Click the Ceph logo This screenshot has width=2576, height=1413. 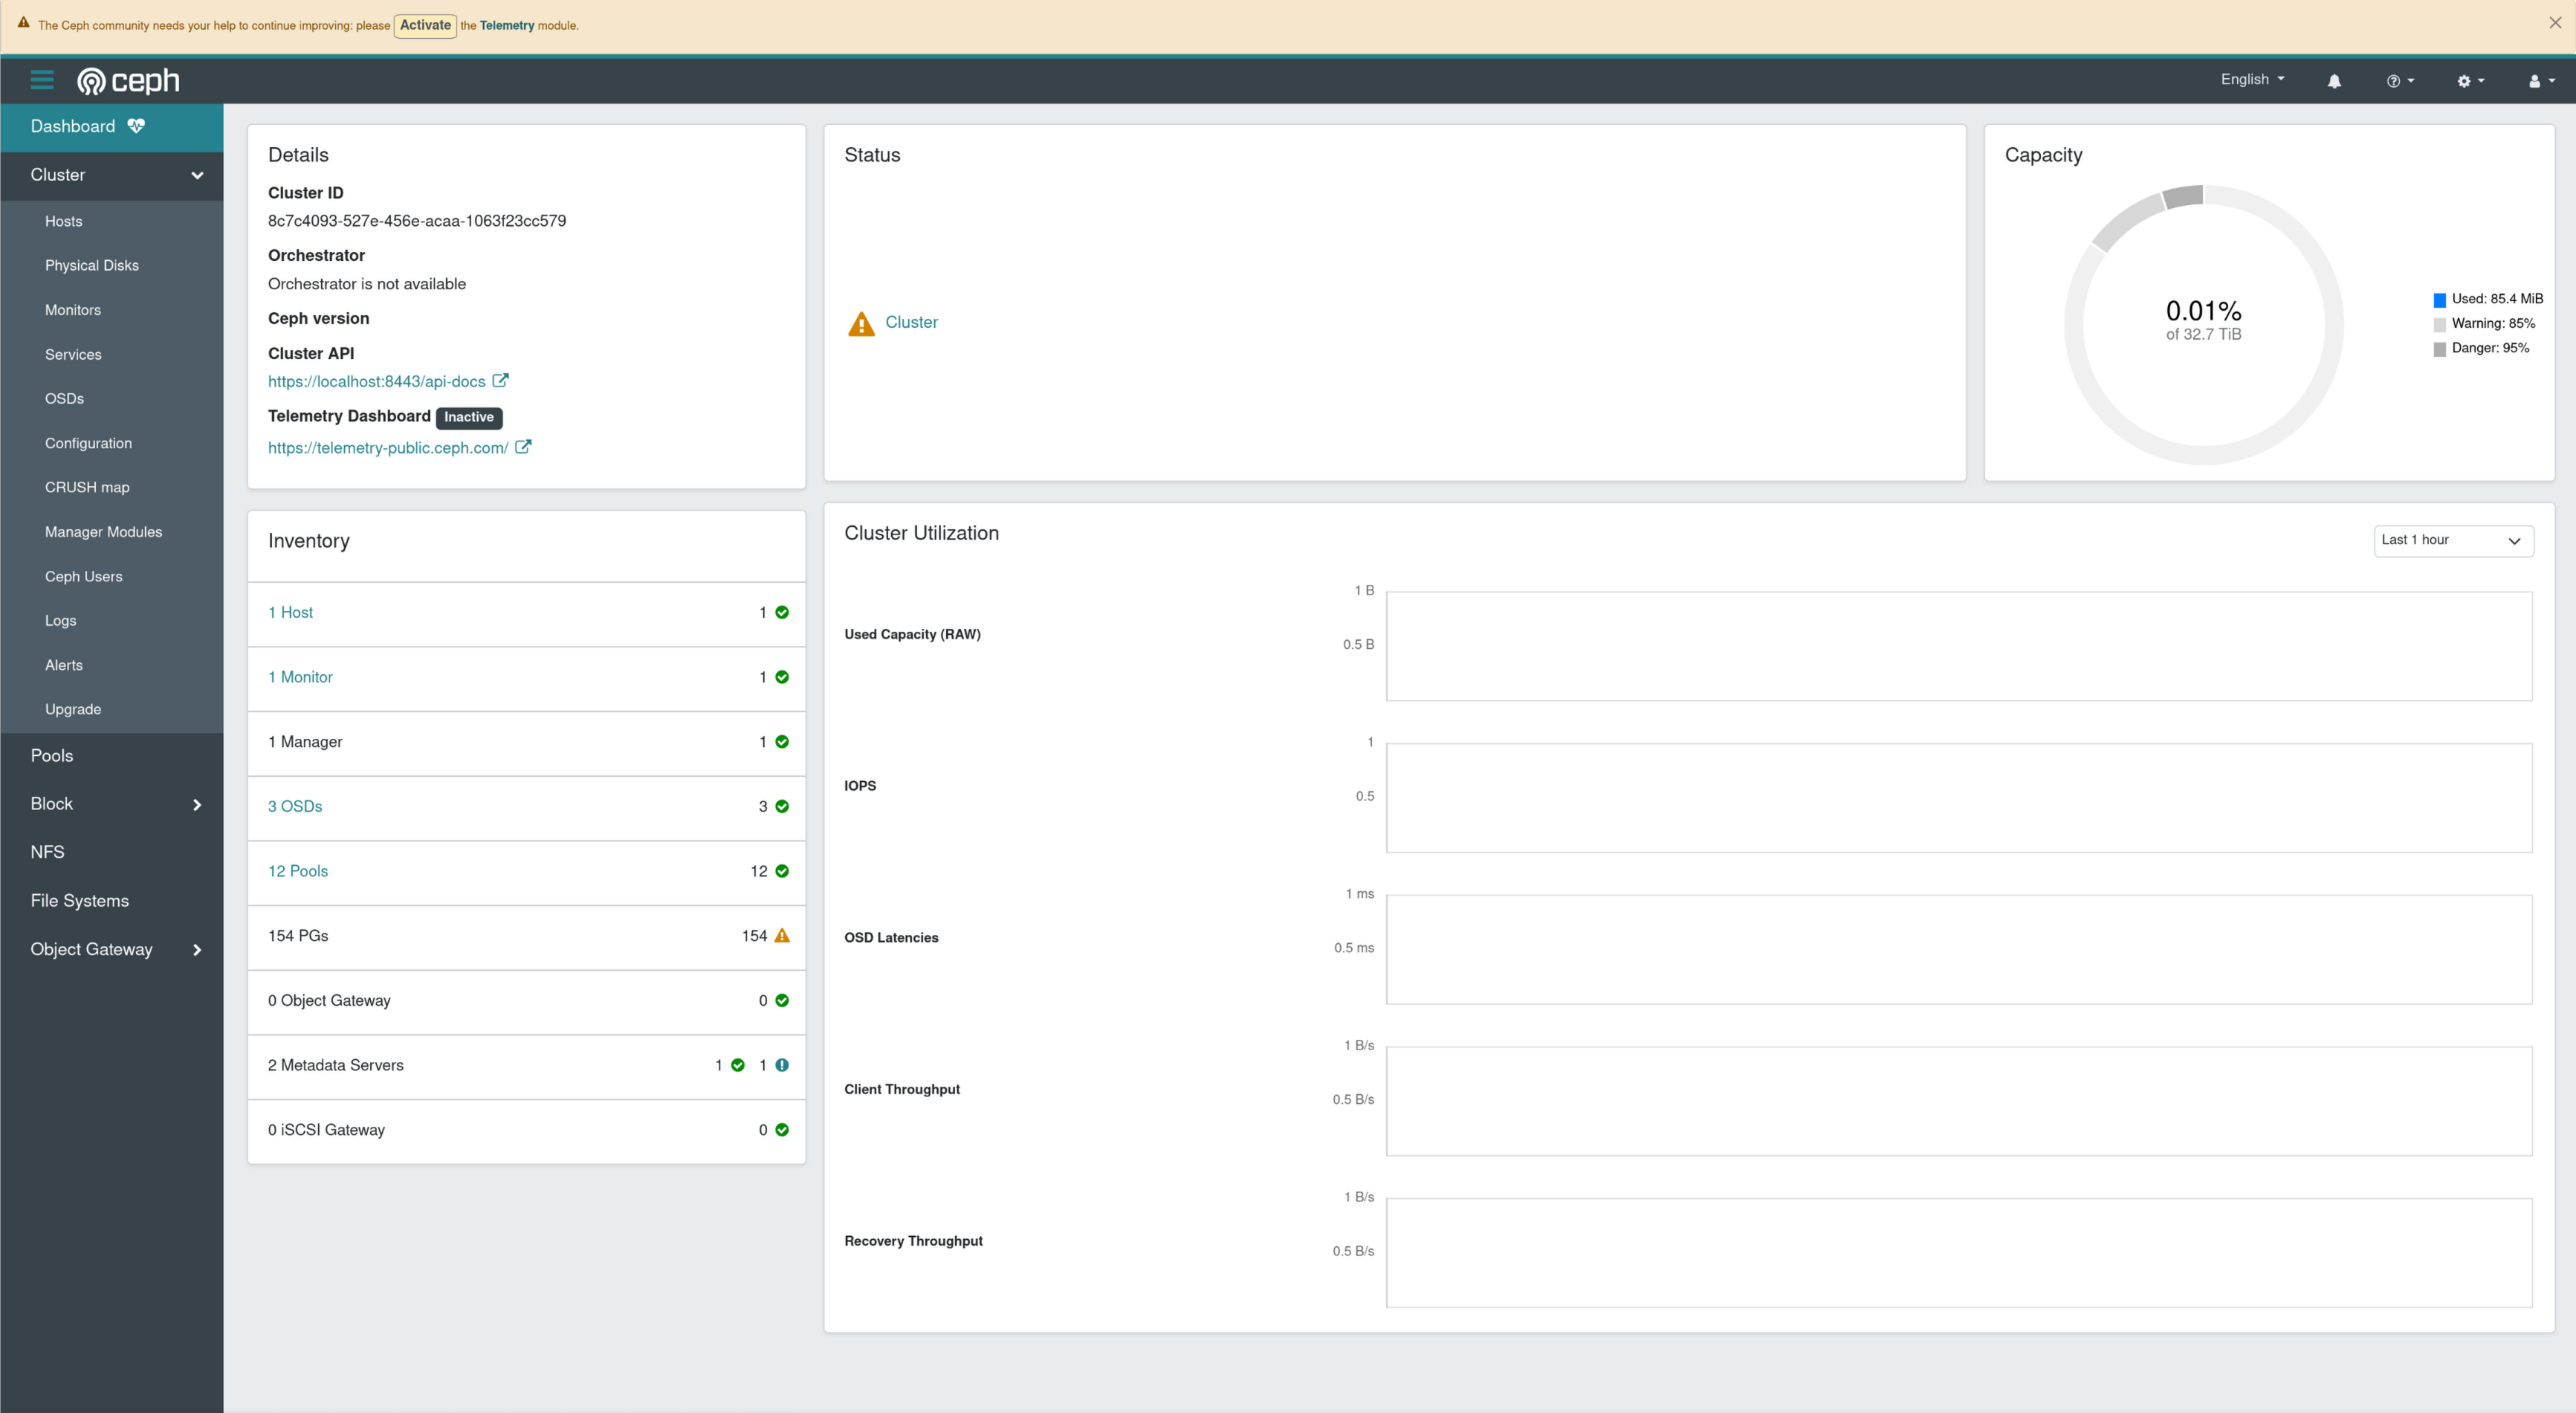tap(128, 80)
